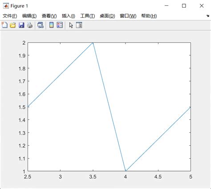Open the Property Inspector icon

coord(79,25)
